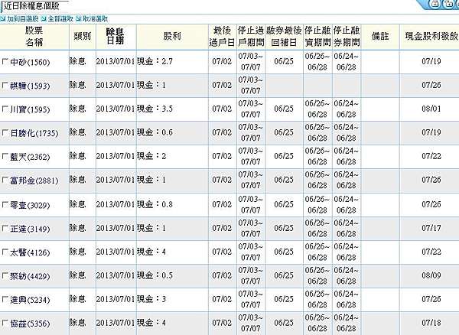Open the stock name 中砂(1560)

(x=30, y=62)
